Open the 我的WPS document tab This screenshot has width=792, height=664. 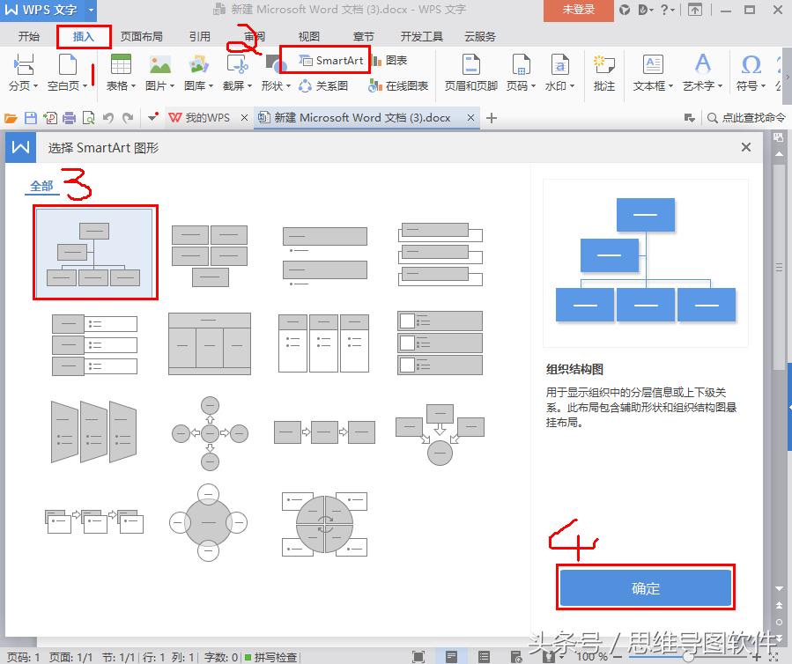tap(206, 118)
